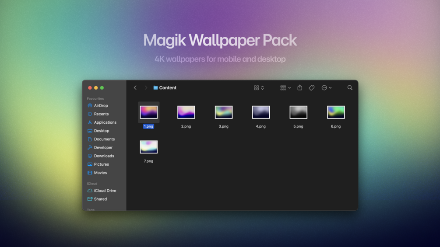The width and height of the screenshot is (440, 247).
Task: Select the 5.png thumbnail
Action: (x=298, y=112)
